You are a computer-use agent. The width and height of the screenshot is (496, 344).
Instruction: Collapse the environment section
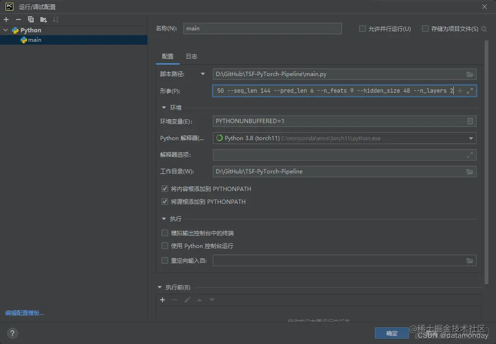[x=164, y=107]
